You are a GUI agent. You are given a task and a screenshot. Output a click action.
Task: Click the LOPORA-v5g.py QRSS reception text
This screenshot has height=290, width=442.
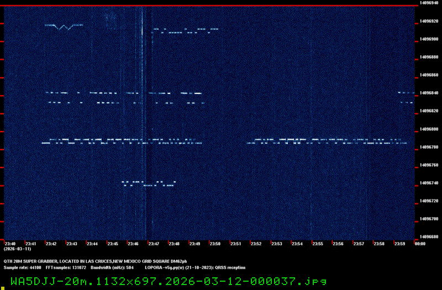tap(195, 268)
